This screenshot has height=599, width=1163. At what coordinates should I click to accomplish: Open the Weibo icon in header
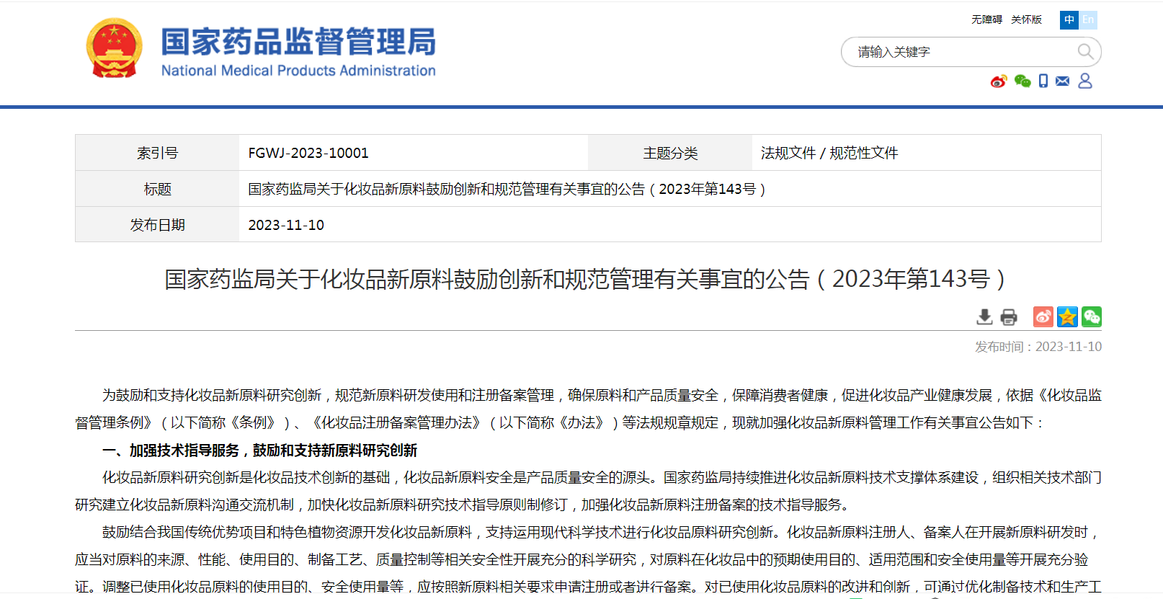tap(999, 81)
